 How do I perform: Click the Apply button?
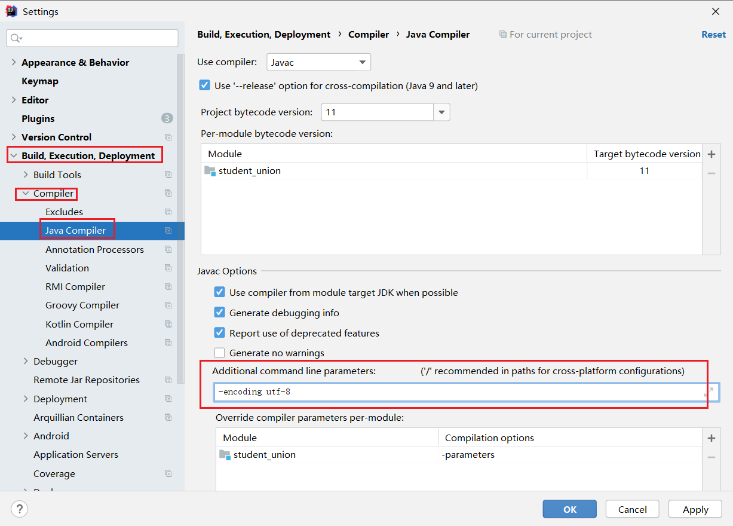click(x=695, y=509)
